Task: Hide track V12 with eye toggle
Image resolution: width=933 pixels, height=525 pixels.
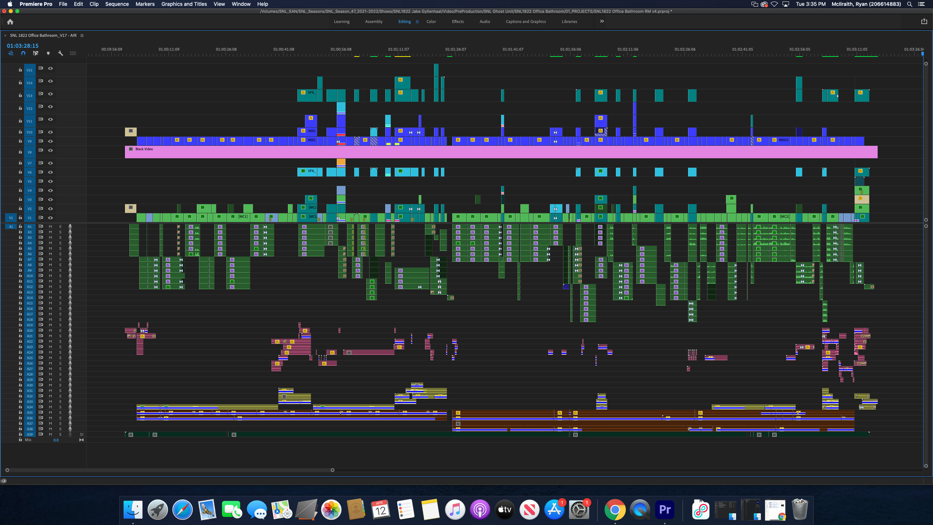Action: (x=51, y=106)
